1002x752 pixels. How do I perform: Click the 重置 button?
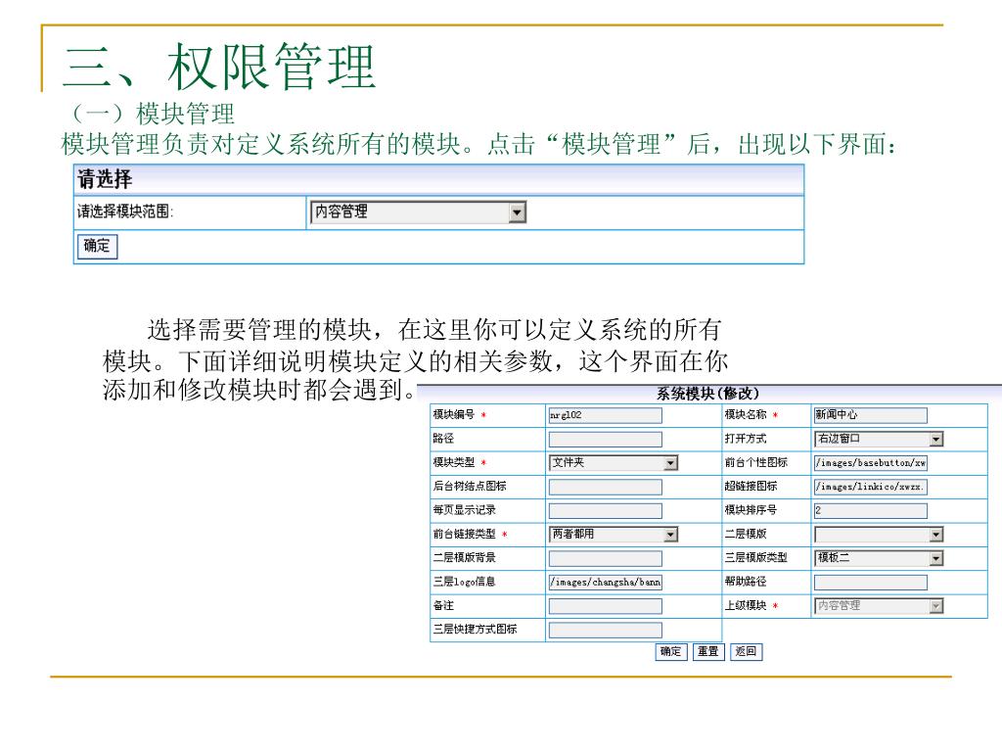click(x=708, y=651)
